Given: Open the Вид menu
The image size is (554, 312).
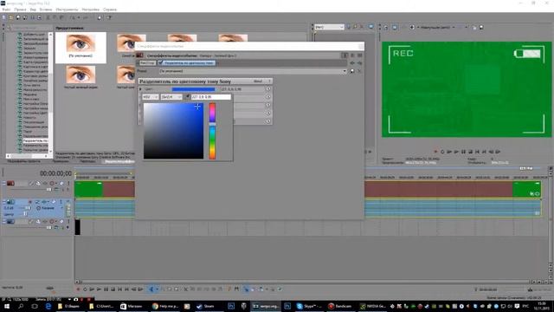Looking at the screenshot, I should 33,10.
